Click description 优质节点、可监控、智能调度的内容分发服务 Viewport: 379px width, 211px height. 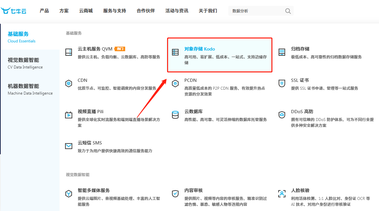coord(117,88)
